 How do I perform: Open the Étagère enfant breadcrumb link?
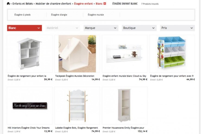83,4
